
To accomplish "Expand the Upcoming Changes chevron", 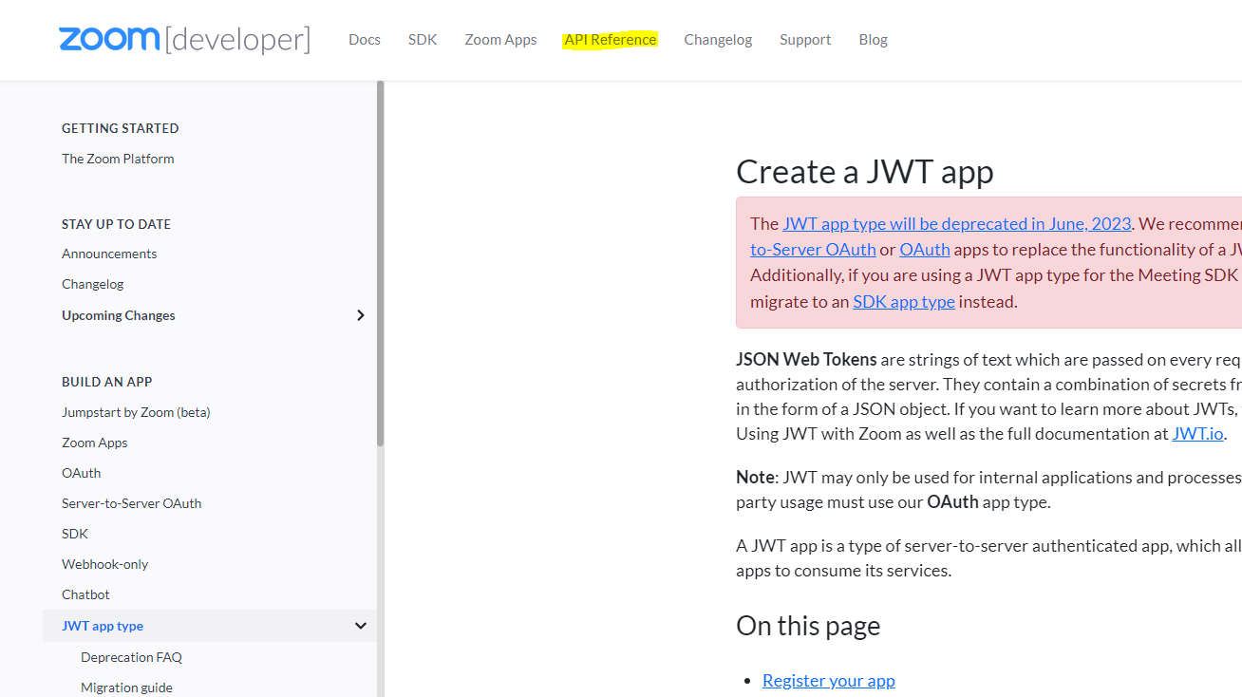I will pos(361,315).
